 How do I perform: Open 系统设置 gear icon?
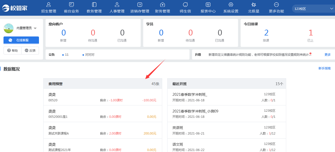[x=231, y=5]
